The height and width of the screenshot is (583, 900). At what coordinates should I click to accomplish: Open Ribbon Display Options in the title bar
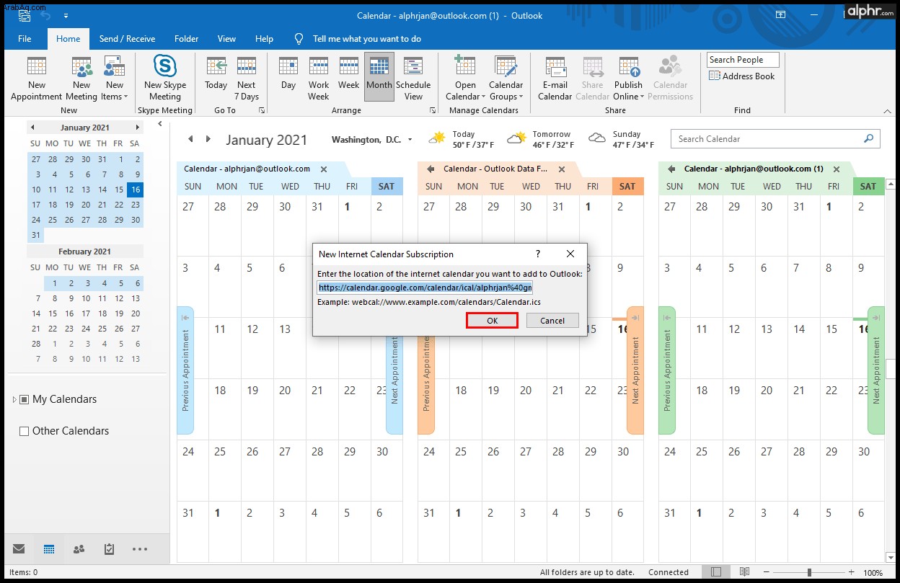pyautogui.click(x=780, y=14)
